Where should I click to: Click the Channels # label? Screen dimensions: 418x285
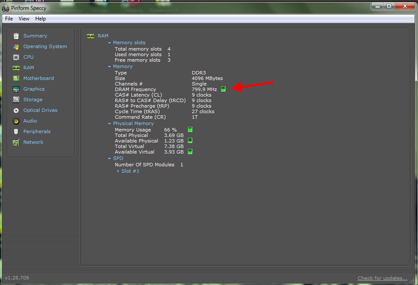[x=128, y=84]
